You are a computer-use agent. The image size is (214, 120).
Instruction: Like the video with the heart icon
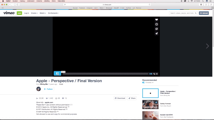pyautogui.click(x=157, y=20)
